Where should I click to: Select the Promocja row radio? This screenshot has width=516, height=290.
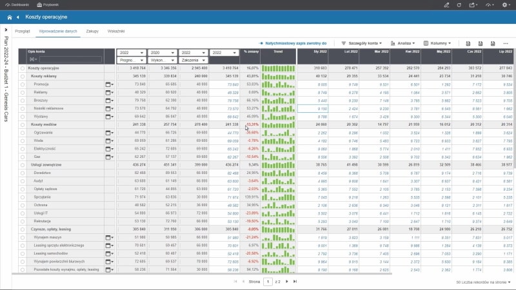click(23, 84)
